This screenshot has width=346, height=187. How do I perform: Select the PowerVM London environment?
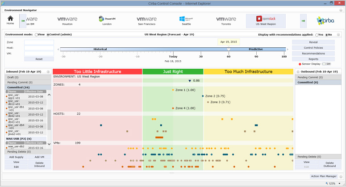[107, 21]
